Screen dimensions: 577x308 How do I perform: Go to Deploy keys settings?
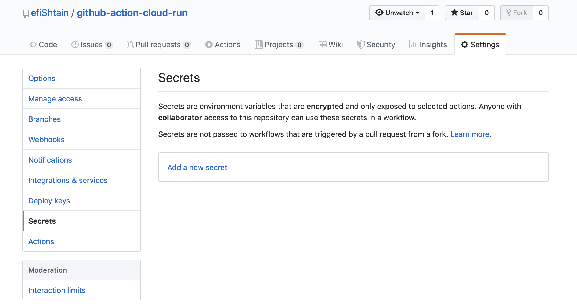[82, 201]
